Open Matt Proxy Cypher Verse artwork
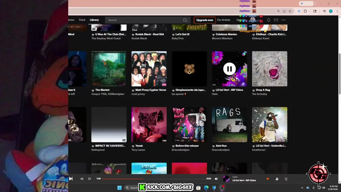This screenshot has width=341, height=192. click(x=149, y=69)
